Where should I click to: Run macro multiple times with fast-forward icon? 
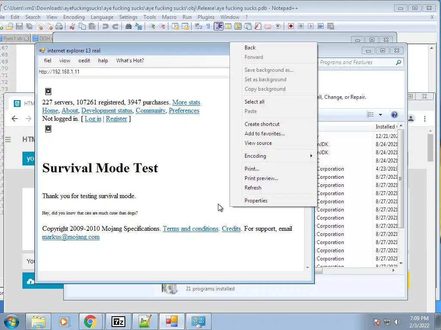click(x=320, y=26)
